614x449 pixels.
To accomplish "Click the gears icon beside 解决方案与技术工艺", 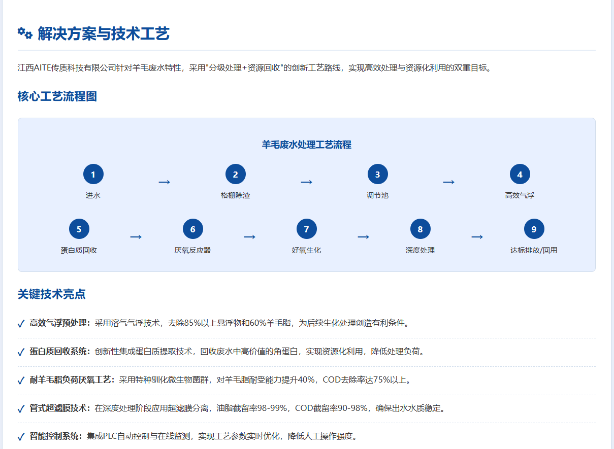I will coord(25,33).
